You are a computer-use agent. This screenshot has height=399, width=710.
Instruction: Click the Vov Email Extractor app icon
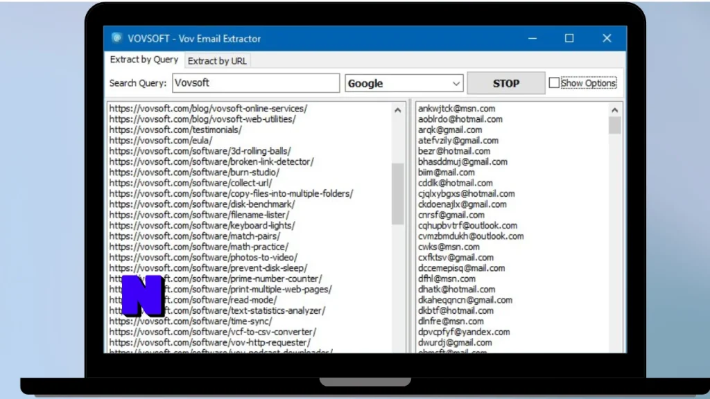coord(116,38)
